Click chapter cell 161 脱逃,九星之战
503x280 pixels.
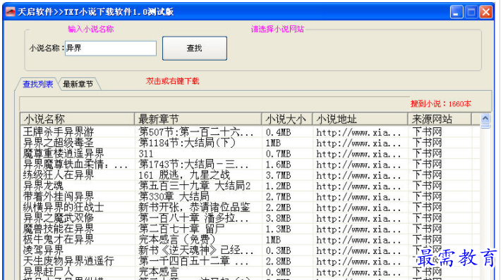click(x=184, y=175)
